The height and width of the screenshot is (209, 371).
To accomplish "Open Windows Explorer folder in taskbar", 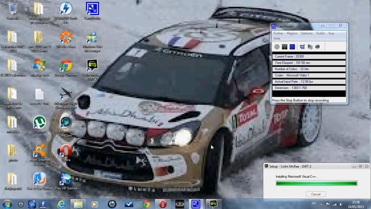I will (x=78, y=204).
